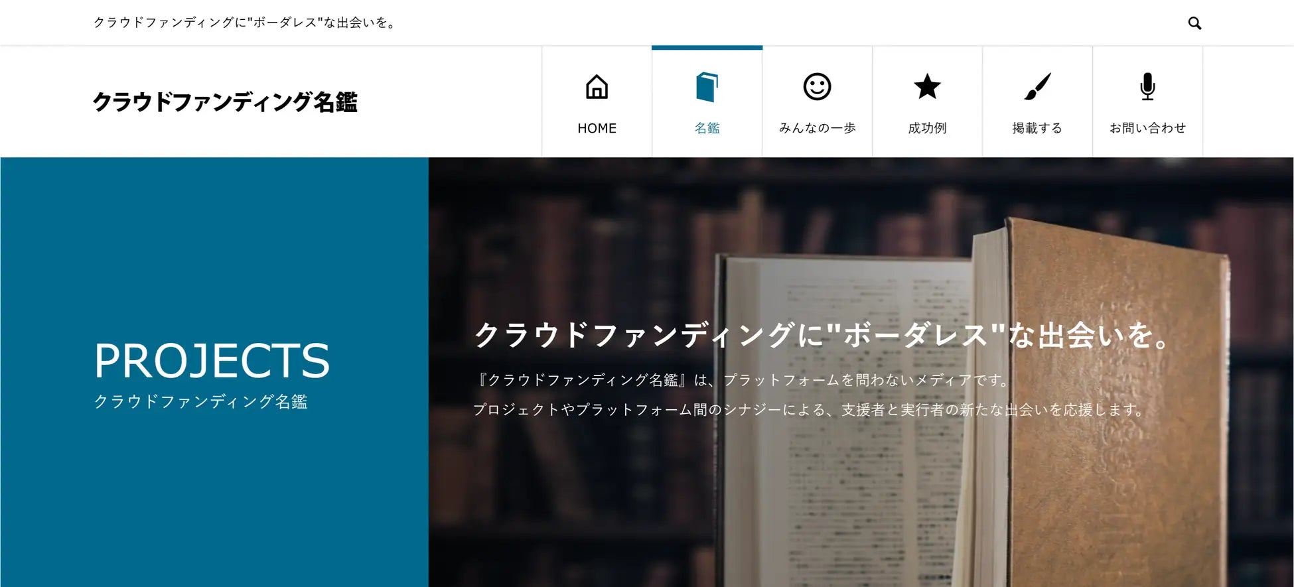Click the search magnifier icon

coord(1194,23)
